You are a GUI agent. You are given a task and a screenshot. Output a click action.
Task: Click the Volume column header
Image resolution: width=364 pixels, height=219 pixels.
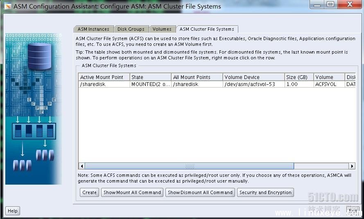pyautogui.click(x=329, y=77)
